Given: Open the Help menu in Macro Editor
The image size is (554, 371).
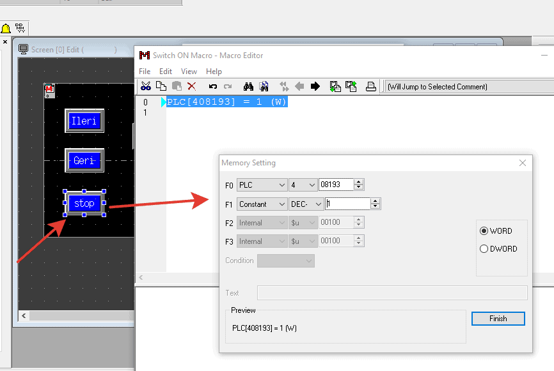Looking at the screenshot, I should tap(214, 72).
